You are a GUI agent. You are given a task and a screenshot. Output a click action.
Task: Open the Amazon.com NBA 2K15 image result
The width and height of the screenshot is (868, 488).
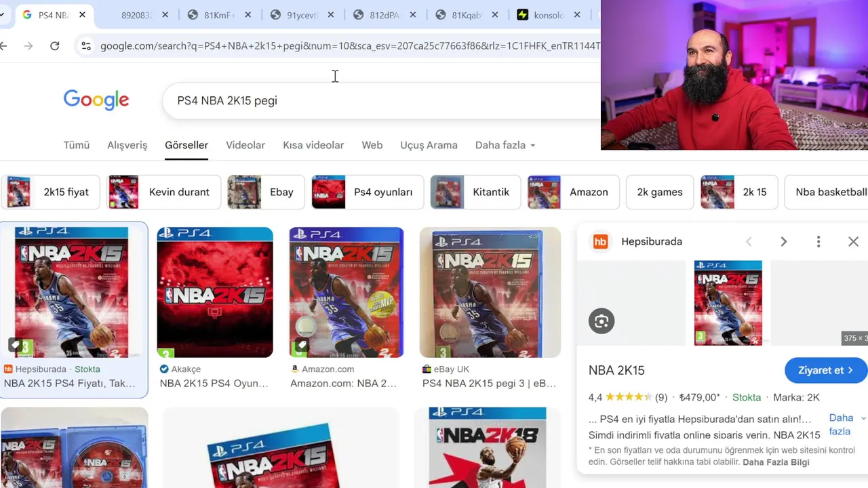(x=347, y=292)
